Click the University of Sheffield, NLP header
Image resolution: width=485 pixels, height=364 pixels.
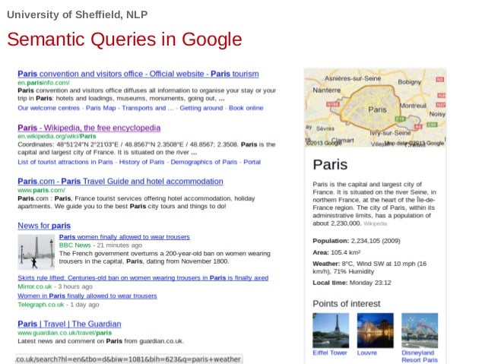point(78,14)
